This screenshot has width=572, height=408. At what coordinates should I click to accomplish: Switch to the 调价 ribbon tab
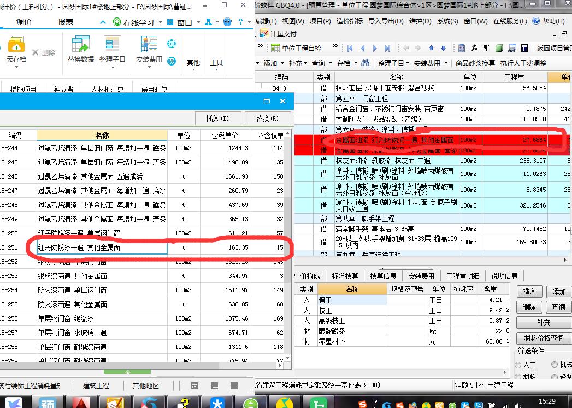[23, 22]
